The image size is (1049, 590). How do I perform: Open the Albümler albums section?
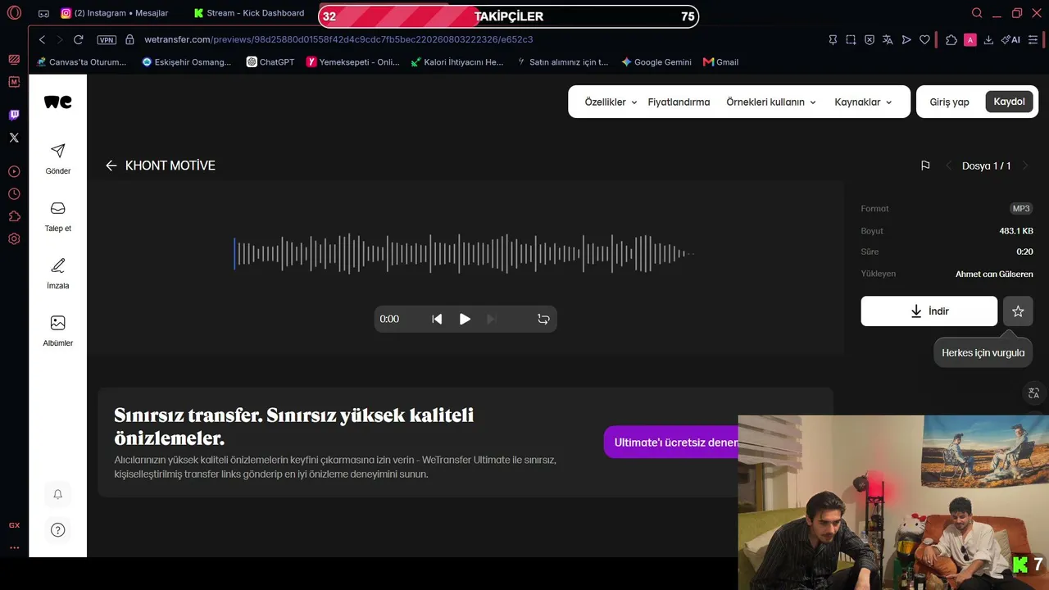tap(57, 331)
